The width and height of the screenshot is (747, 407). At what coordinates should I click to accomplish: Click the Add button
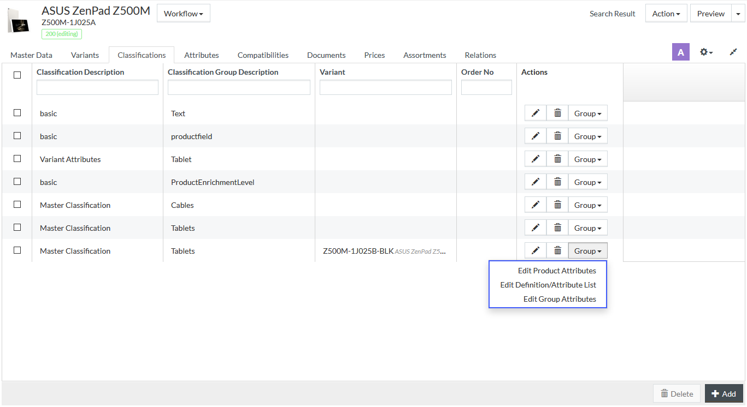pyautogui.click(x=724, y=393)
